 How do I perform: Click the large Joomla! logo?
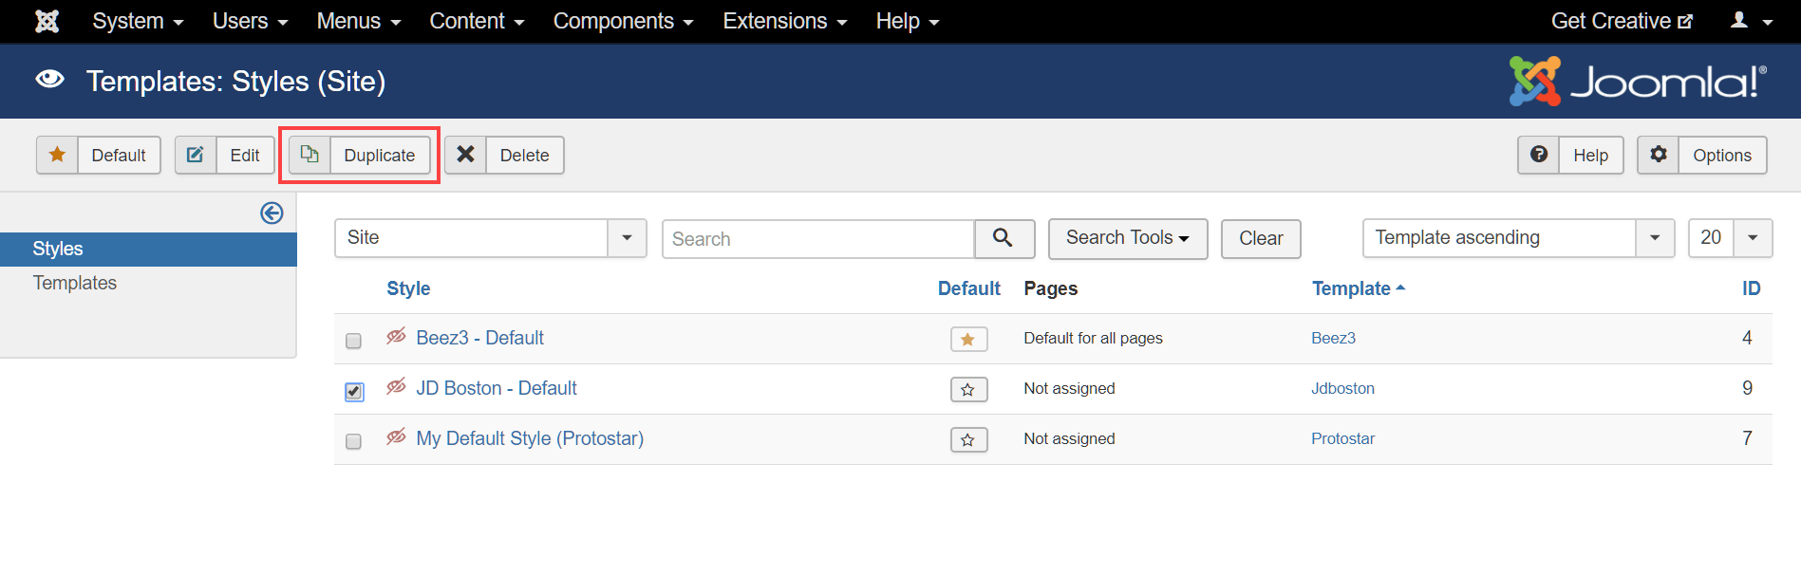pyautogui.click(x=1639, y=81)
